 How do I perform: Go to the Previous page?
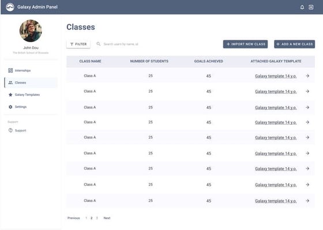[74, 218]
